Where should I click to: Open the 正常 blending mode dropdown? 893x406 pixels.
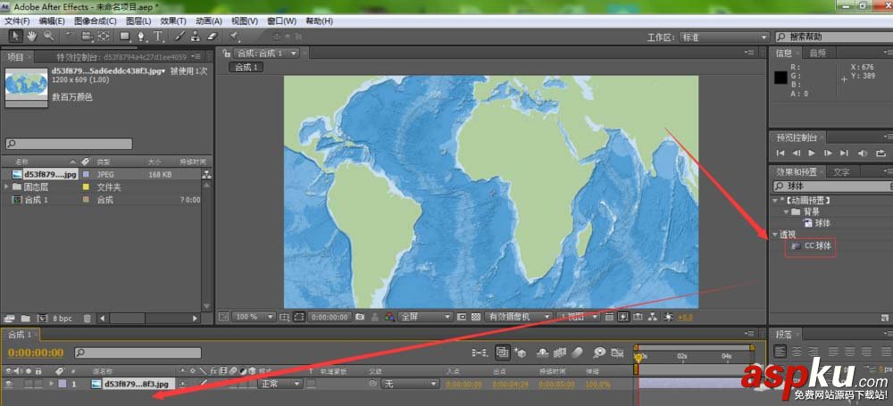point(280,385)
